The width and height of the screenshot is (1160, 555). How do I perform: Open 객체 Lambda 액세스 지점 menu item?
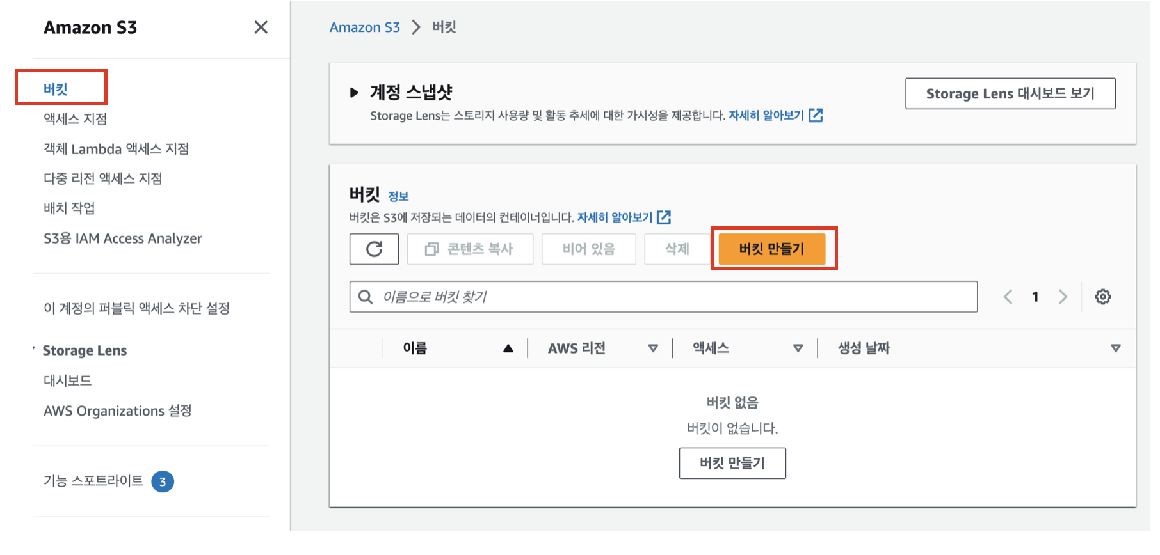point(116,149)
